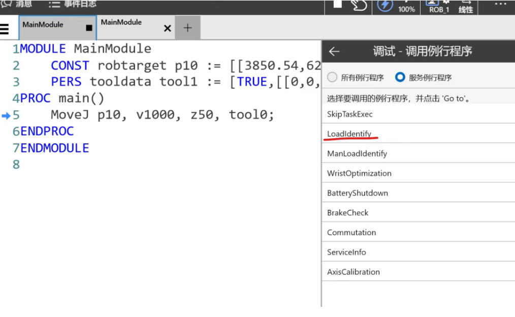Click the stop square icon in top bar
Image resolution: width=515 pixels, height=317 pixels.
(x=337, y=5)
